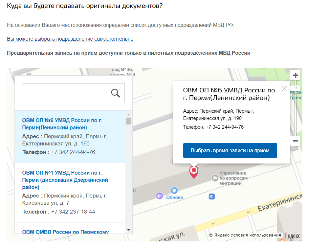Image resolution: width=328 pixels, height=246 pixels.
Task: Close the ОВМ ОП №6 info popup
Action: click(284, 88)
